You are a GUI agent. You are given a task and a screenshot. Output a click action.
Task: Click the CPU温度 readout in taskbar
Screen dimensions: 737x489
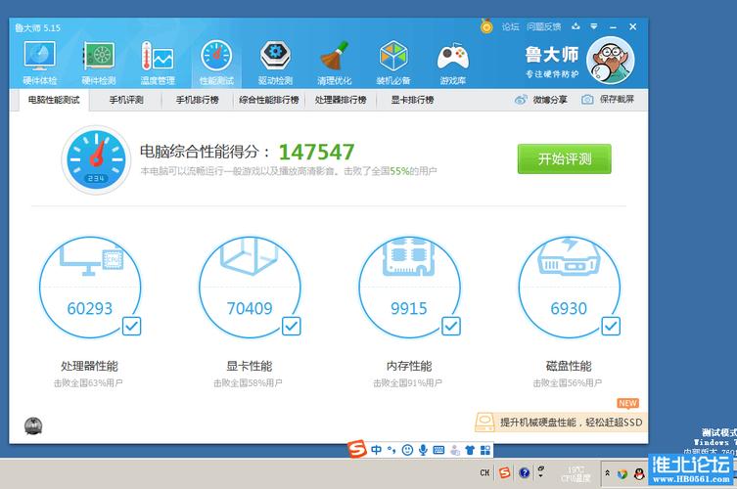pyautogui.click(x=576, y=474)
